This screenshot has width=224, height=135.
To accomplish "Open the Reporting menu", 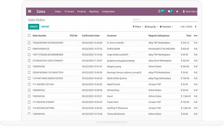I will coord(94,12).
